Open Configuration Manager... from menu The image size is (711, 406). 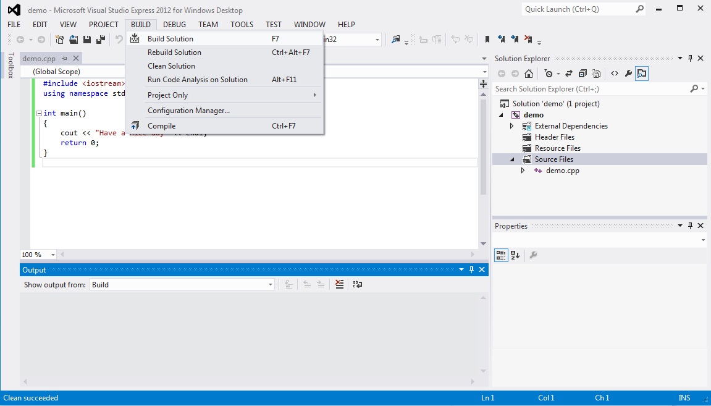tap(224, 110)
